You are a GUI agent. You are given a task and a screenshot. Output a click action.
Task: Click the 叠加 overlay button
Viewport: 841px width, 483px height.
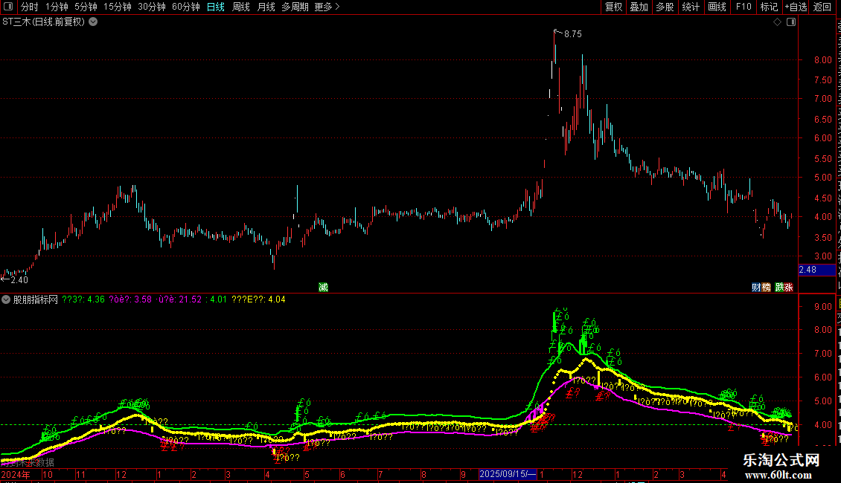pos(639,7)
